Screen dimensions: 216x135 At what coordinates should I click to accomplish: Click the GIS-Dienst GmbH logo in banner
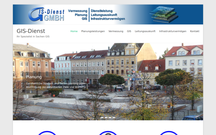tap(46, 14)
